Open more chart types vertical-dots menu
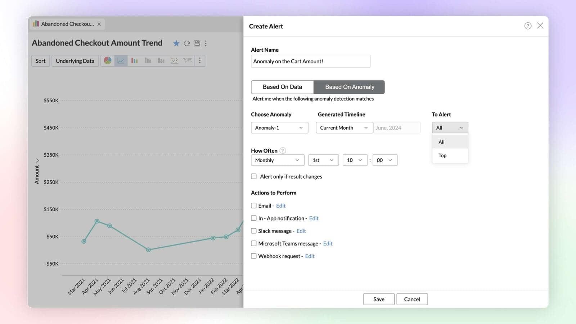The height and width of the screenshot is (324, 576). [x=200, y=60]
